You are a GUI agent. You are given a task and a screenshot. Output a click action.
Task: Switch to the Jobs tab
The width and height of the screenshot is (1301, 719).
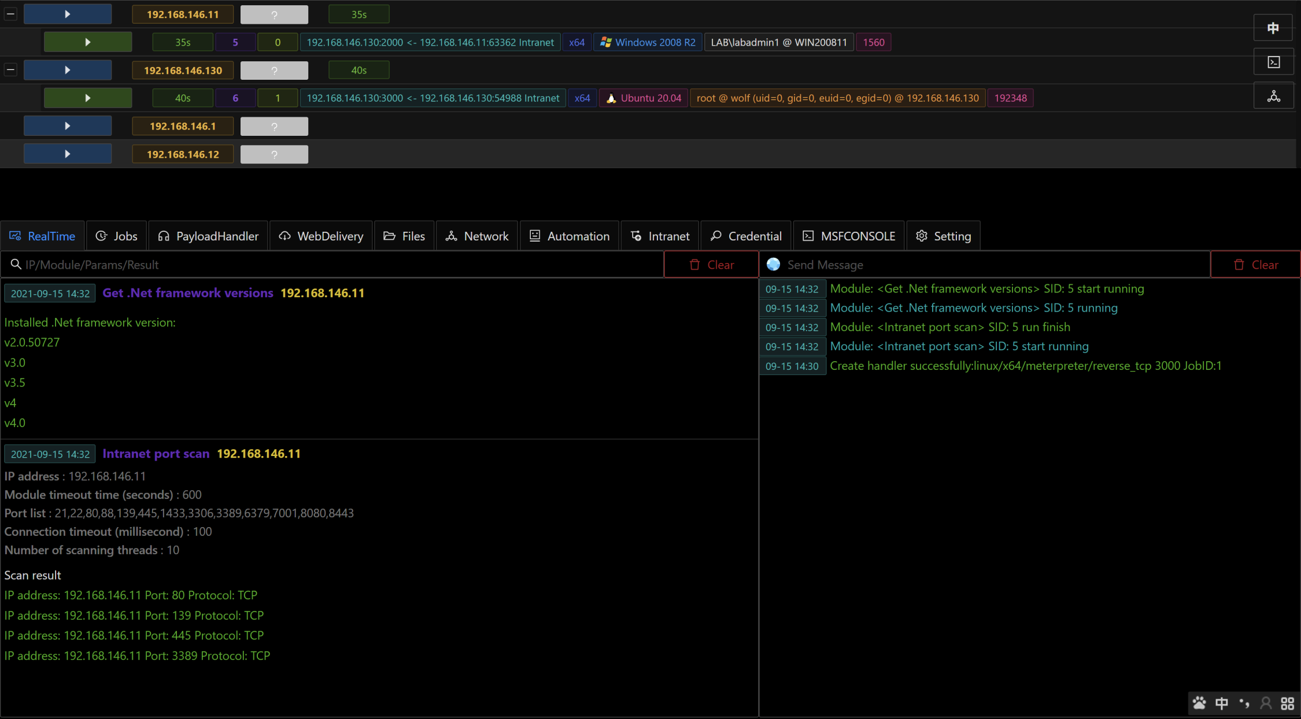tap(116, 236)
